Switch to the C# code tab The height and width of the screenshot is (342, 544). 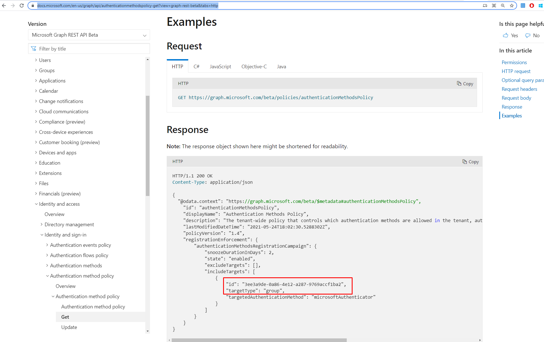(196, 67)
